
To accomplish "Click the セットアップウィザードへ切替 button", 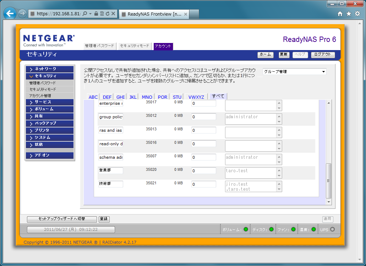I will (x=62, y=219).
